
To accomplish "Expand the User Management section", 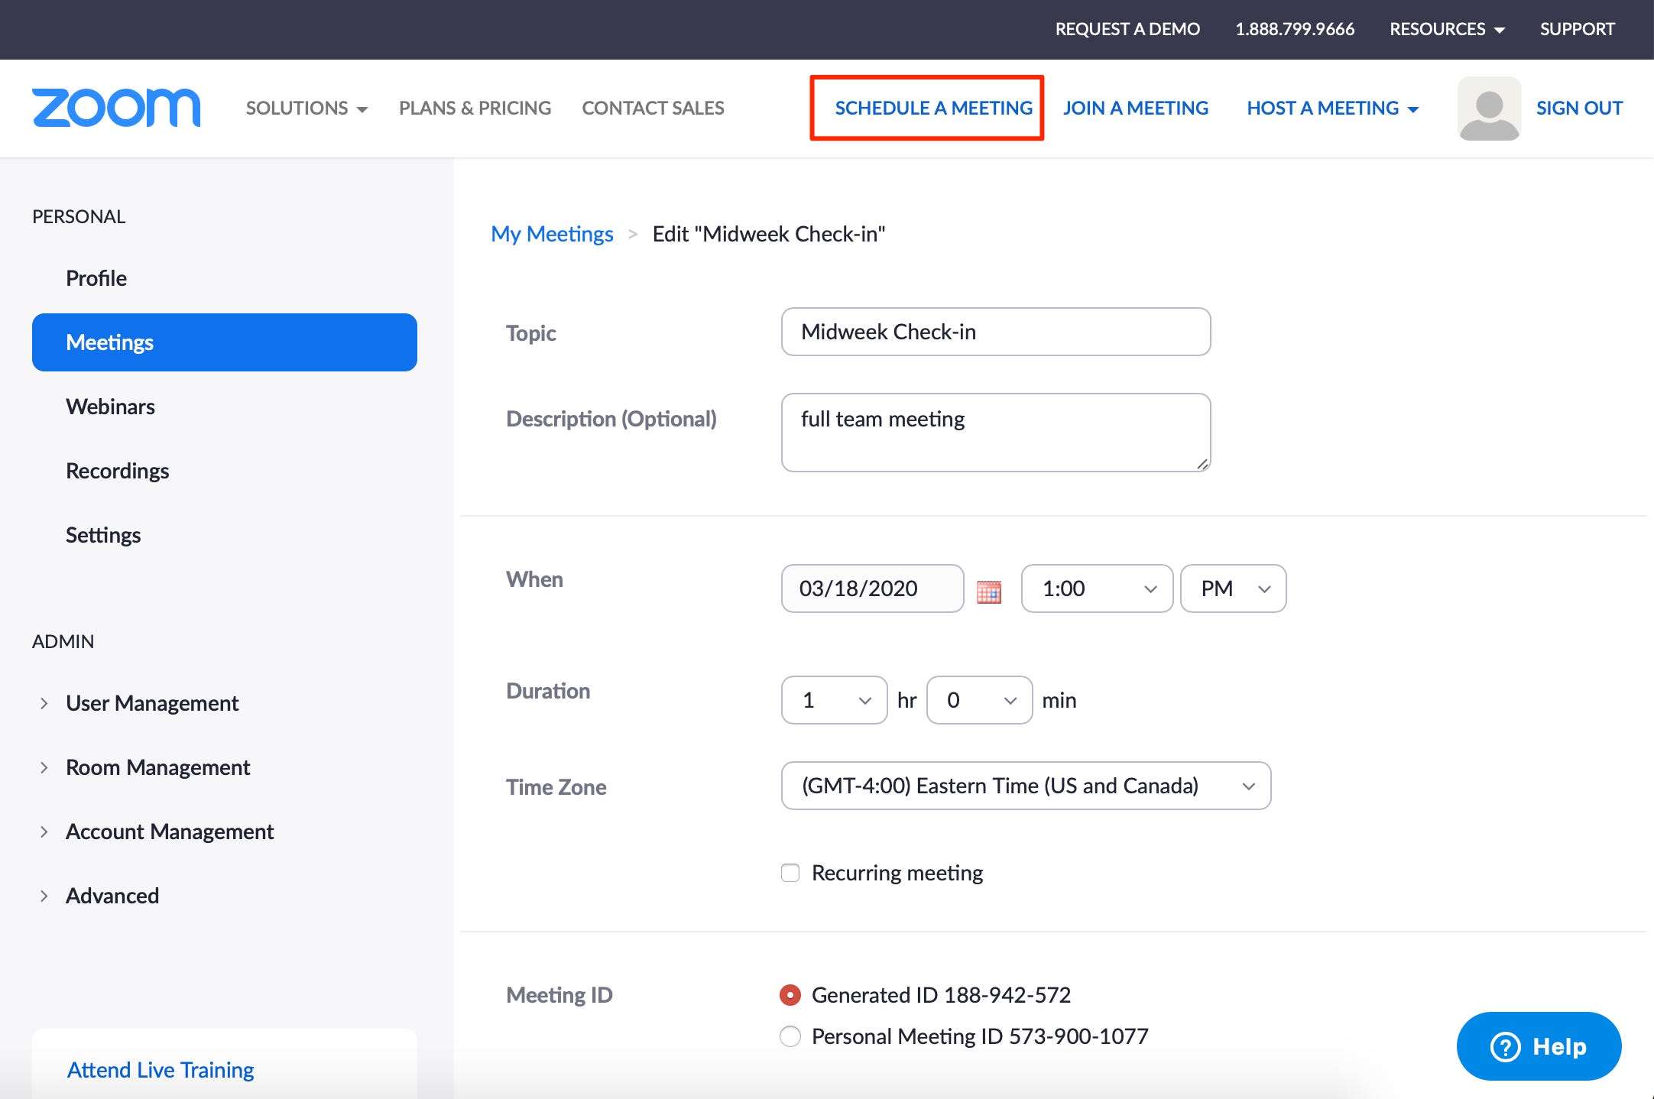I will (x=42, y=703).
